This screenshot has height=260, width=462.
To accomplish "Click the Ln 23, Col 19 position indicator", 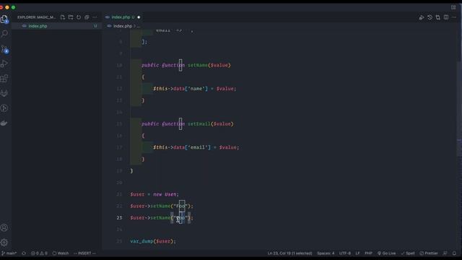I will coord(289,253).
